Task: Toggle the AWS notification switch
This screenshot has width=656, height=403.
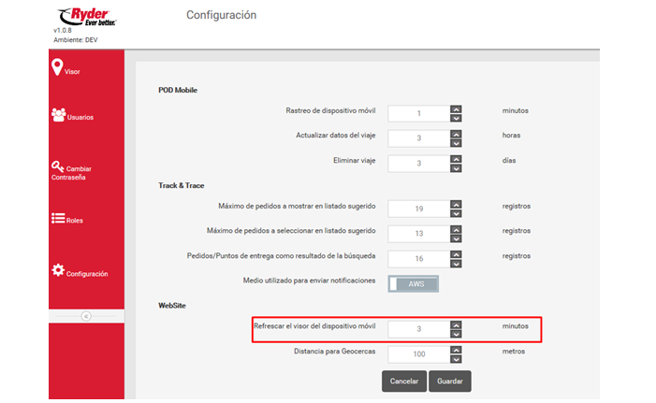Action: coord(413,284)
